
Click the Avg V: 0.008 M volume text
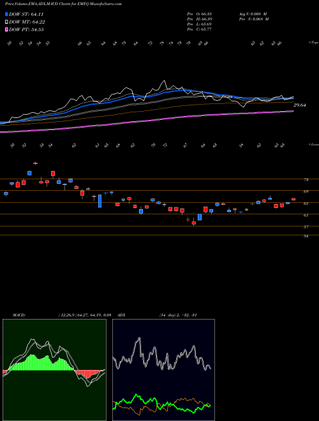pyautogui.click(x=253, y=13)
